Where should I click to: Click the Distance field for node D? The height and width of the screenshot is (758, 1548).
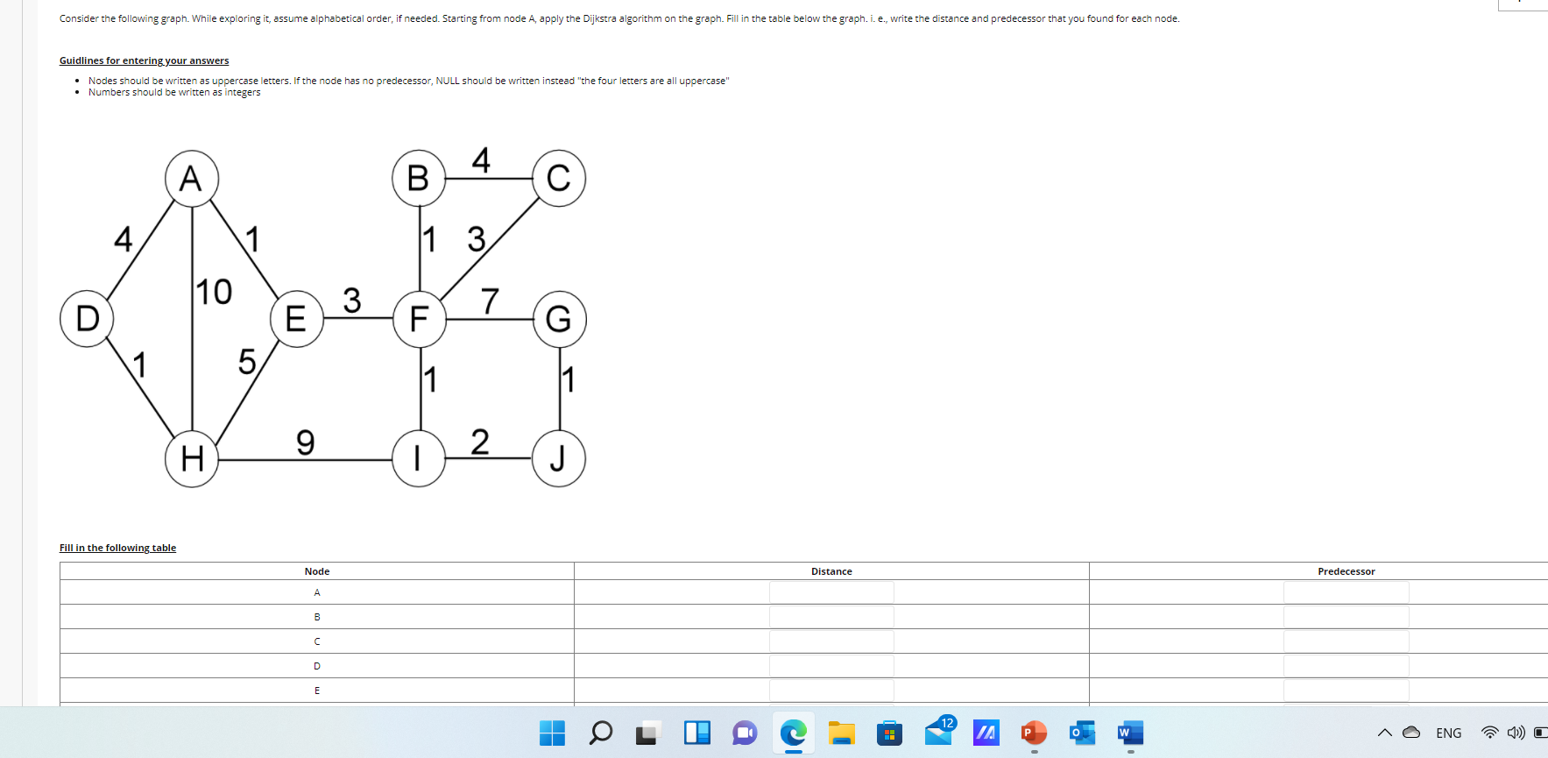click(831, 666)
